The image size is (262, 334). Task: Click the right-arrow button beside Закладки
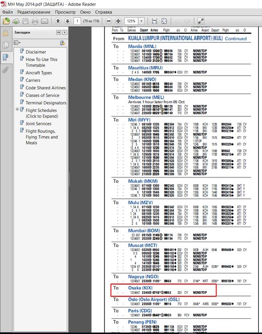click(65, 32)
